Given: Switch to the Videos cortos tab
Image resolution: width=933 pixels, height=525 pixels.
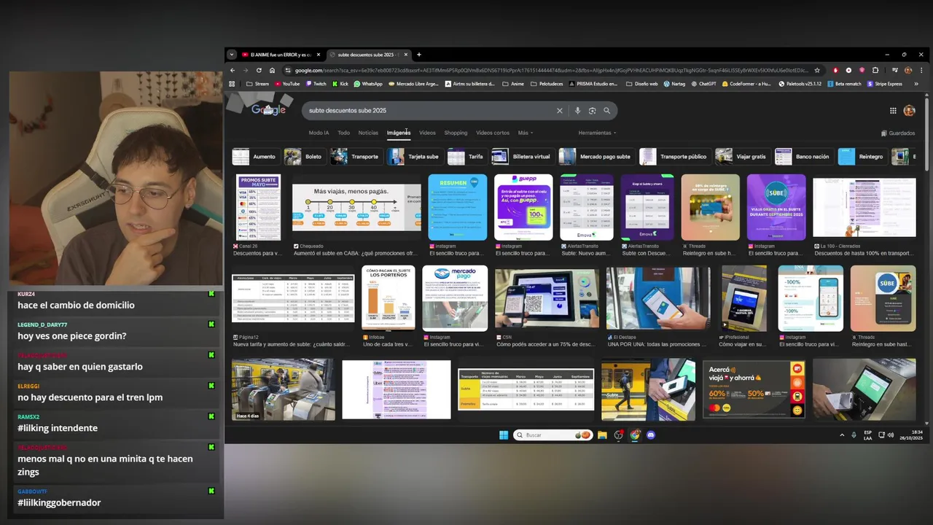Looking at the screenshot, I should point(493,133).
